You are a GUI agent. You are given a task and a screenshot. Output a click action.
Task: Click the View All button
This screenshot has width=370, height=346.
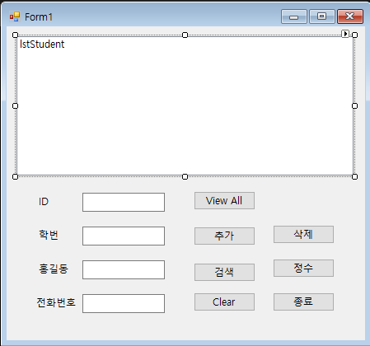(x=224, y=201)
